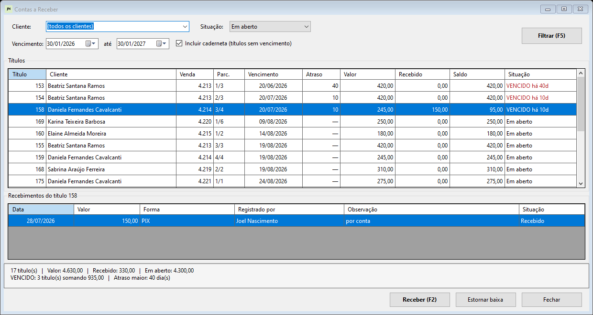Sort by Atraso column header
593x315 pixels.
[x=321, y=74]
